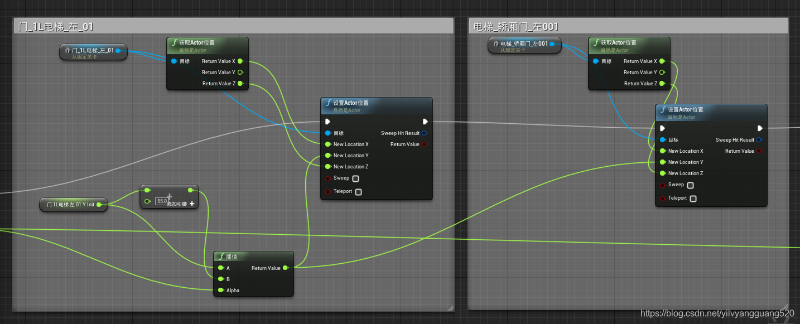The height and width of the screenshot is (324, 800).
Task: Click Sweep Hit Result pin in right group
Action: pyautogui.click(x=759, y=140)
